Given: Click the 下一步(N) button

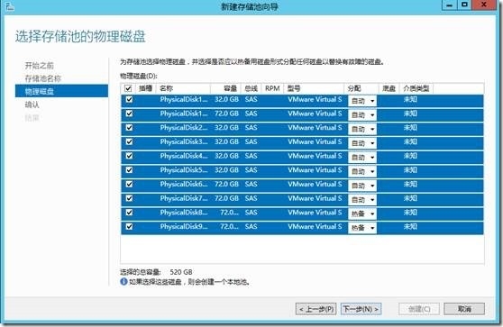Looking at the screenshot, I should [x=361, y=309].
